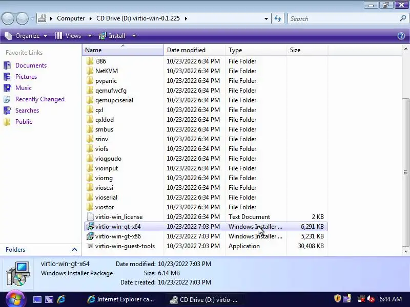Switch to Internet Explorer taskbar window

pos(121,299)
